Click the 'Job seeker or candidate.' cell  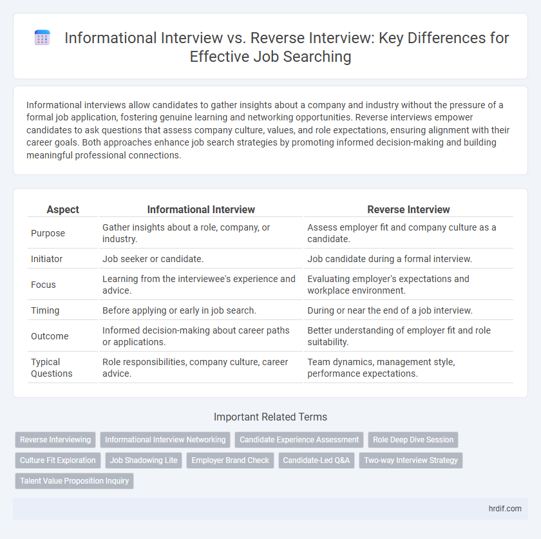pos(201,259)
